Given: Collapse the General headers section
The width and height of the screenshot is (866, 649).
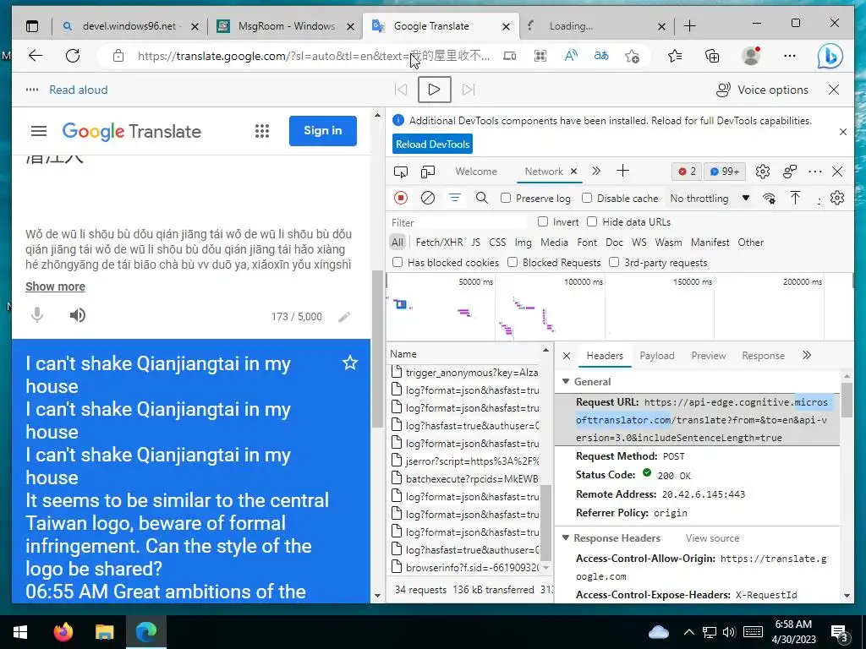Looking at the screenshot, I should pos(566,381).
